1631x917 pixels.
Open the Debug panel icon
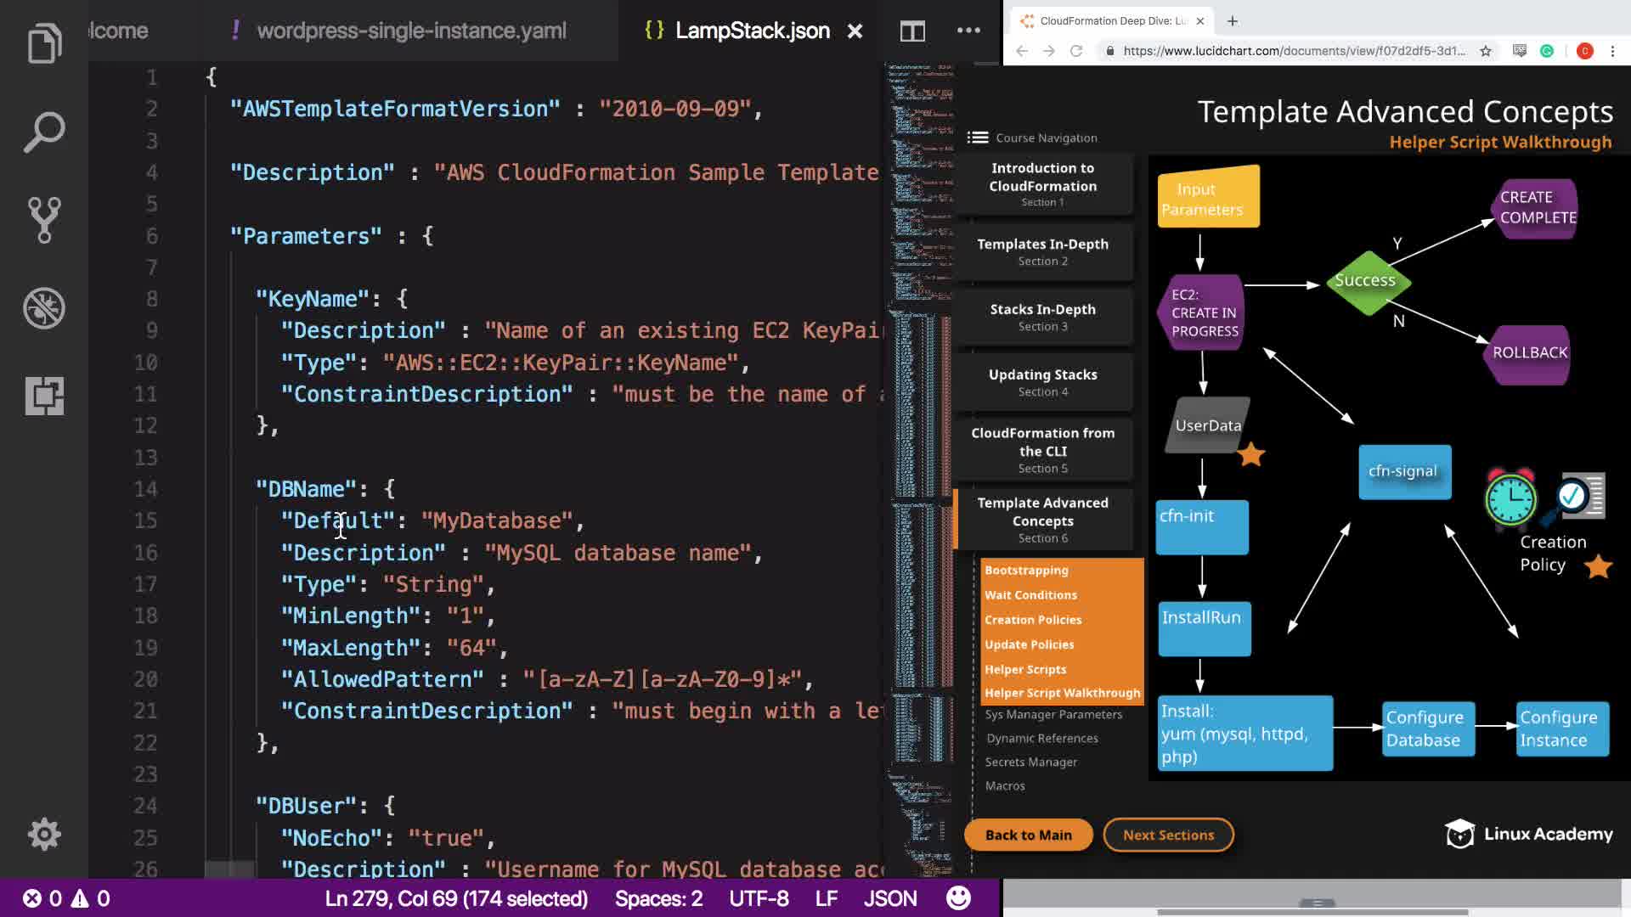click(x=44, y=308)
